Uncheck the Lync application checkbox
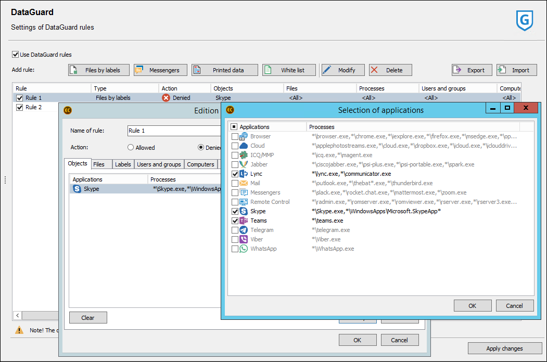Screen dimensions: 547x362 coord(235,174)
